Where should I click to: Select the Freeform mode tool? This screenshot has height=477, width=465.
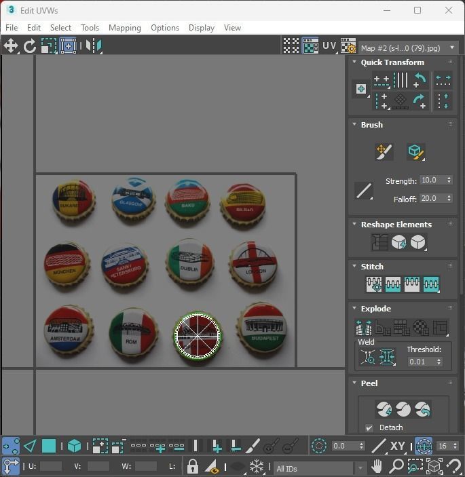[x=68, y=46]
